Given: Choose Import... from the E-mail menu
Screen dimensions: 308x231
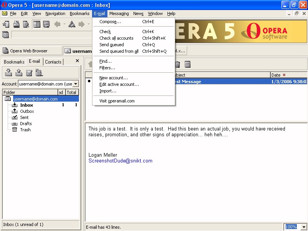Looking at the screenshot, I should tap(134, 91).
